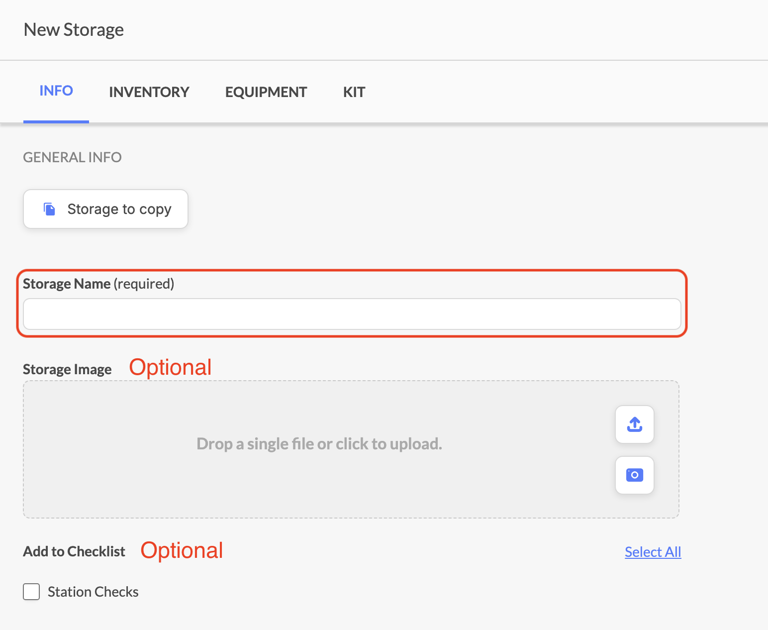
Task: Go to the EQUIPMENT tab
Action: pos(266,92)
